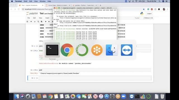The width and height of the screenshot is (179, 100).
Task: Click the Chrome profile avatar
Action: point(164,9)
